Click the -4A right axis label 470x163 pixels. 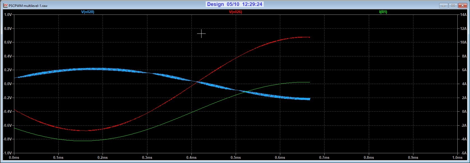pos(464,139)
